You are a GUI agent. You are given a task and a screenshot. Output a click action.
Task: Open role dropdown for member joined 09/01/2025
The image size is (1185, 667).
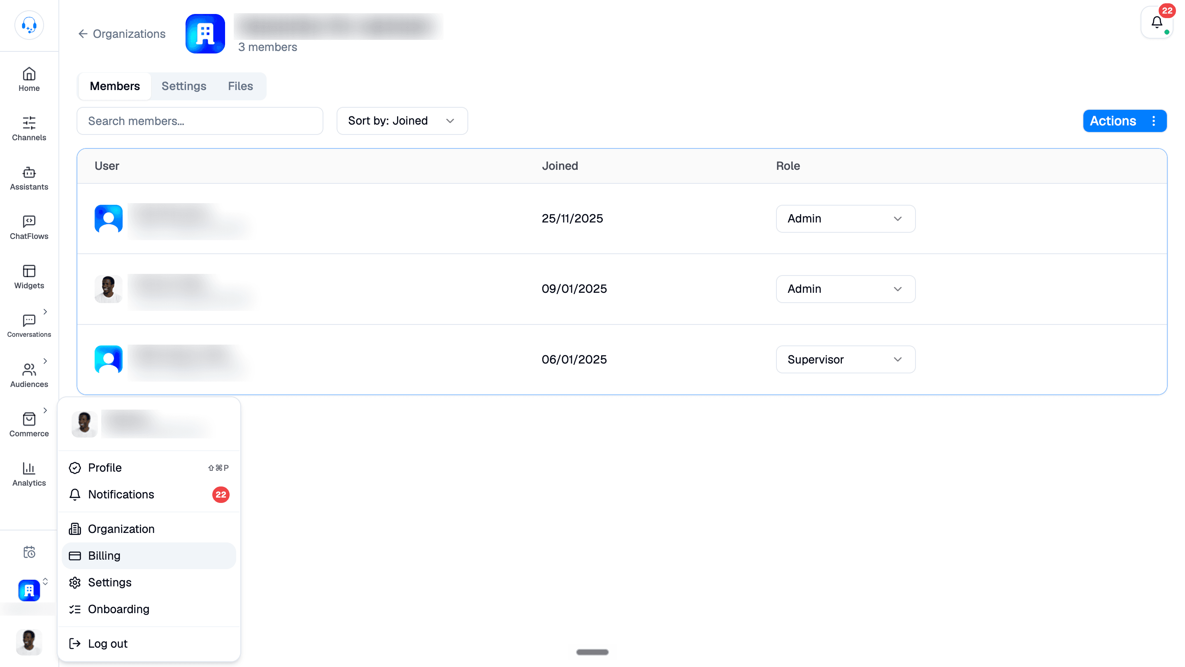point(846,289)
